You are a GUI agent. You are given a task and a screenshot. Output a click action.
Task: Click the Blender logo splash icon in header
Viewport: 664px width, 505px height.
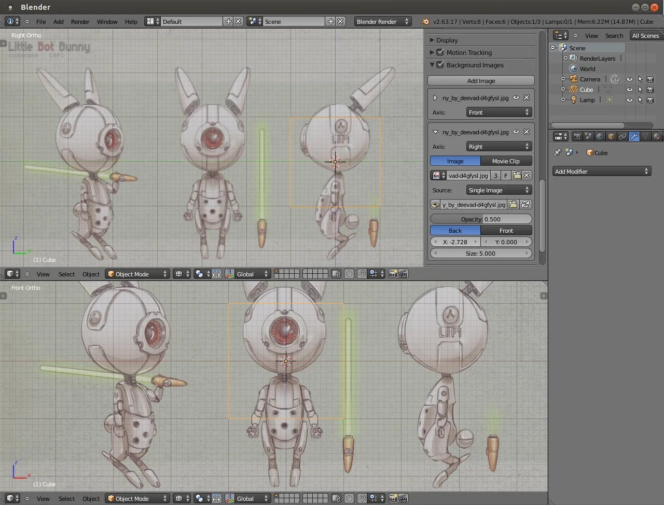(x=425, y=21)
